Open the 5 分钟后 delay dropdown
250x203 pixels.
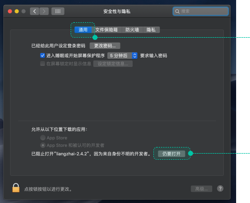coord(122,55)
